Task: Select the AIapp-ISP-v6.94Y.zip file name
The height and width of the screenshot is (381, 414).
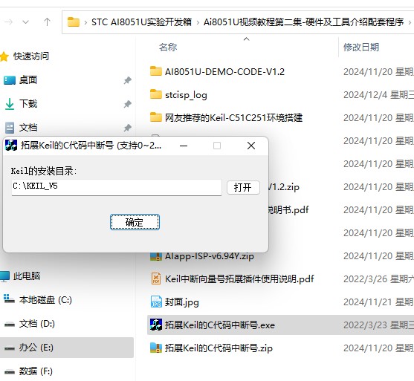Action: pyautogui.click(x=210, y=256)
